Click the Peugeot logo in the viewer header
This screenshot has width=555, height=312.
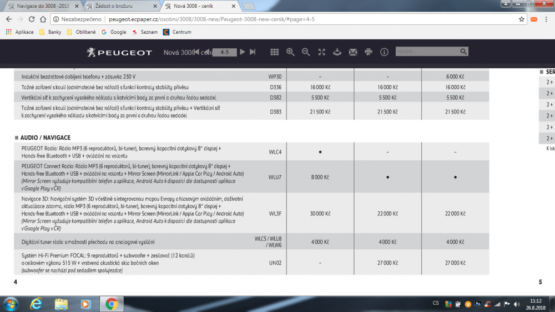tap(119, 52)
